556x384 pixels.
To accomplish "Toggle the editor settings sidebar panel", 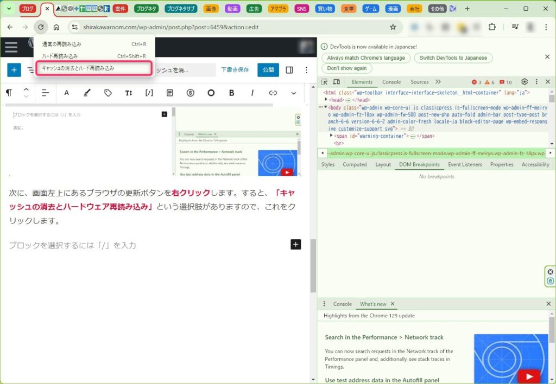I will (x=289, y=70).
